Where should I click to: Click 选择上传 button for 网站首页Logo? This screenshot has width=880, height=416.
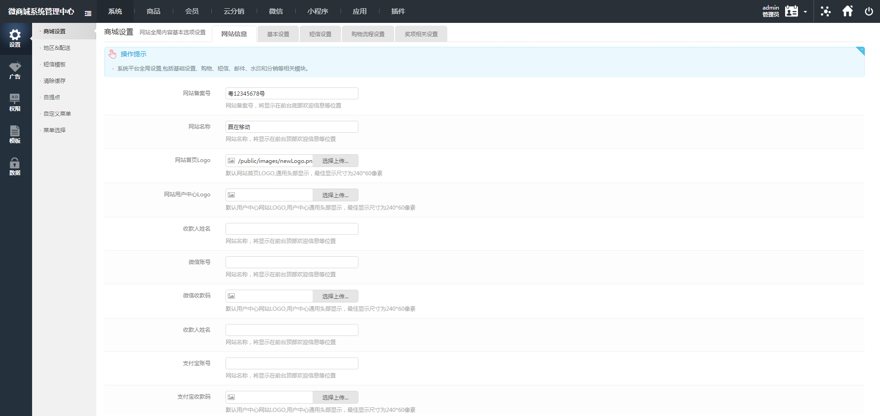335,161
